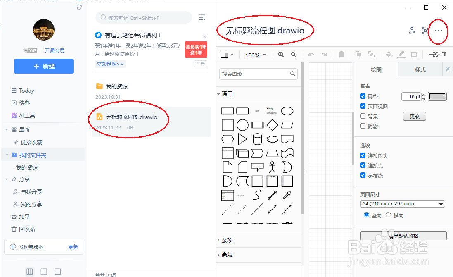Viewport: 453px width, 277px height.
Task: Click the grid size stepper arrows
Action: click(x=424, y=97)
